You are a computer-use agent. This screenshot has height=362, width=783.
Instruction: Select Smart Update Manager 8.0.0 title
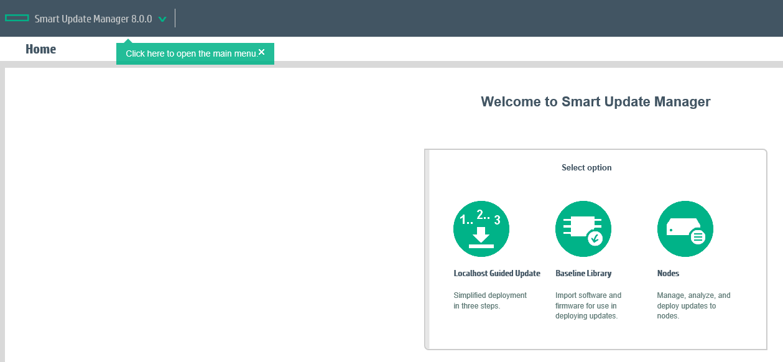coord(93,19)
